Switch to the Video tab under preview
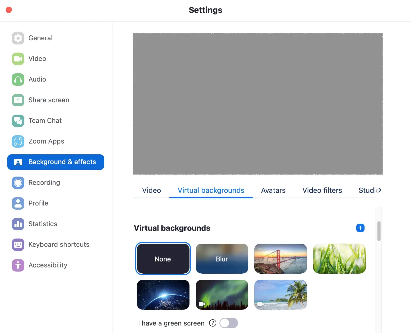Image resolution: width=411 pixels, height=333 pixels. coord(152,190)
